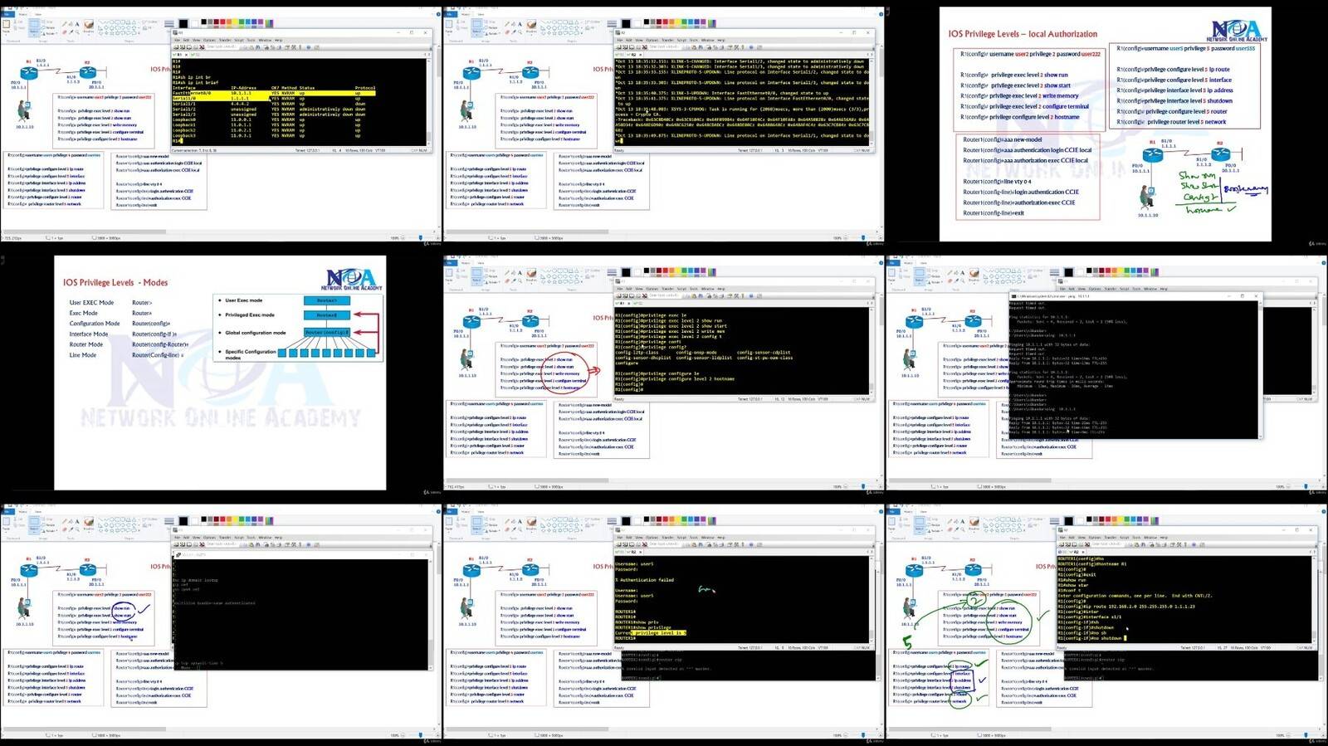Open the frame with the red-circled privilege commands
Viewport: 1328px width, 746px height.
click(664, 373)
